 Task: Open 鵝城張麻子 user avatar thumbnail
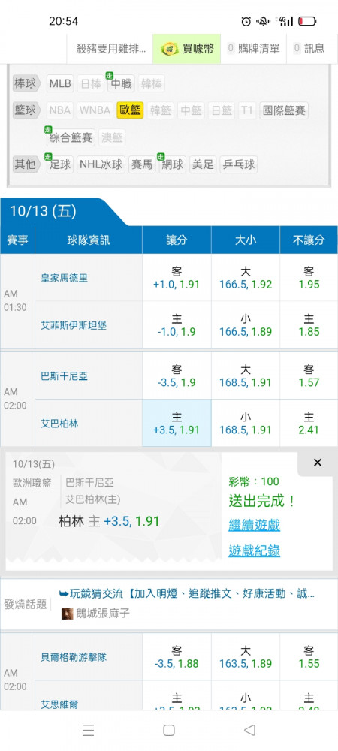68,613
